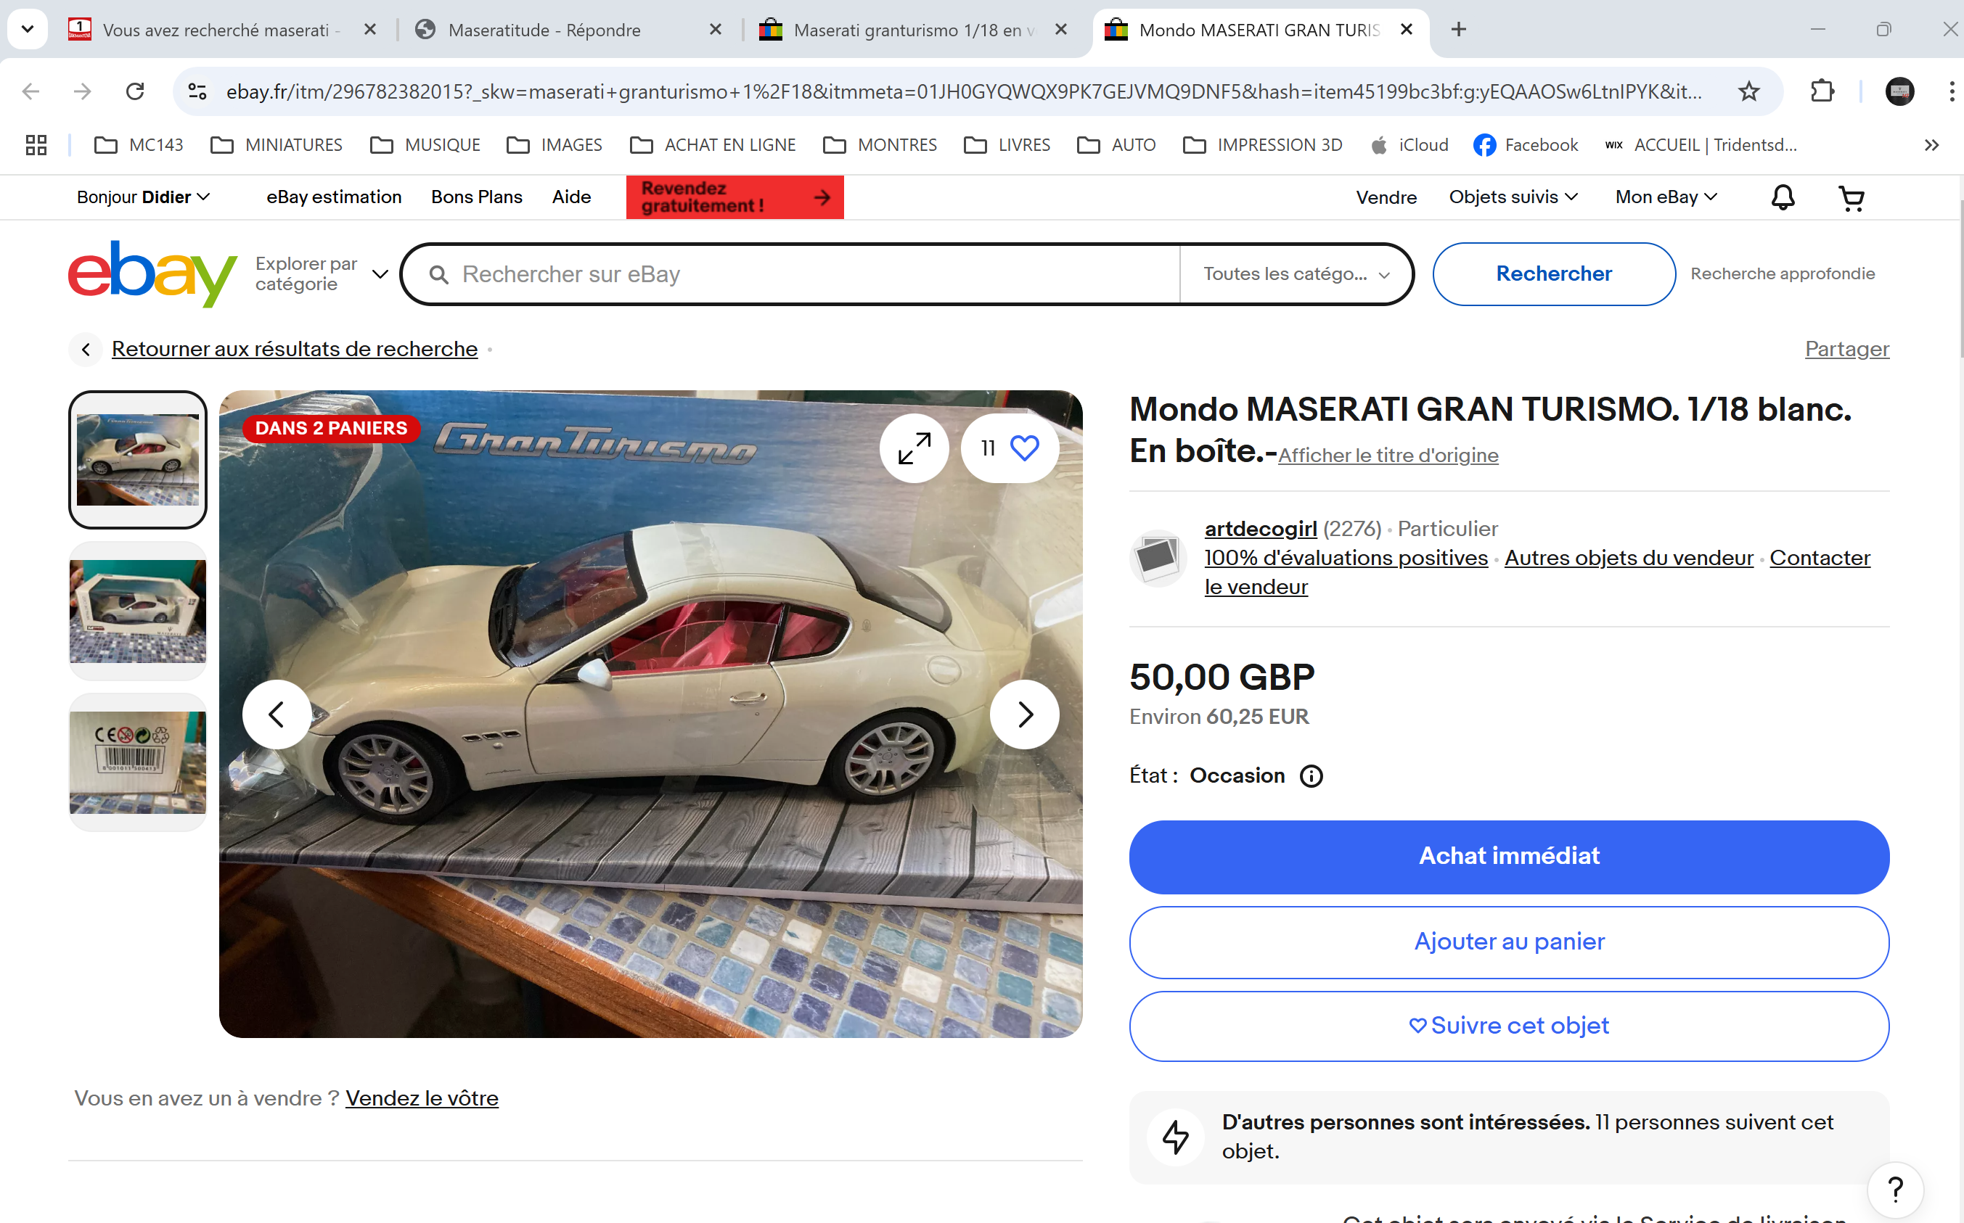Toggle Suivre cet objet
This screenshot has width=1964, height=1223.
[1509, 1026]
